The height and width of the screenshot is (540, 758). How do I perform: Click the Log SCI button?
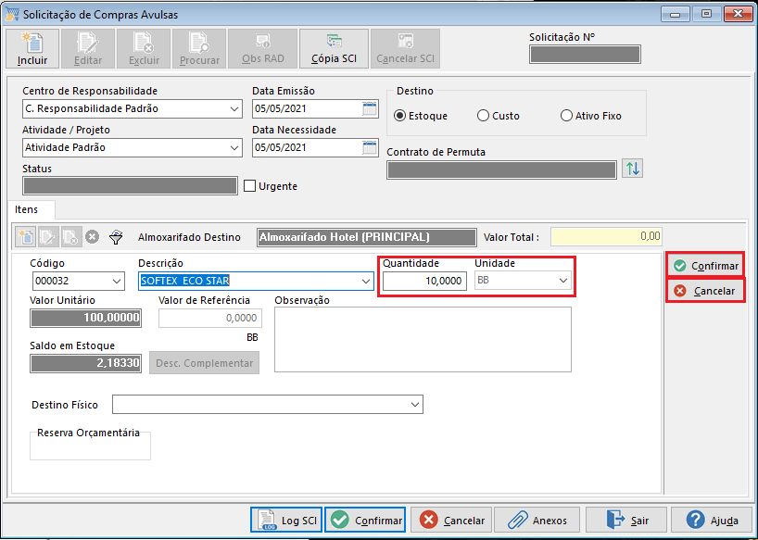click(x=286, y=520)
